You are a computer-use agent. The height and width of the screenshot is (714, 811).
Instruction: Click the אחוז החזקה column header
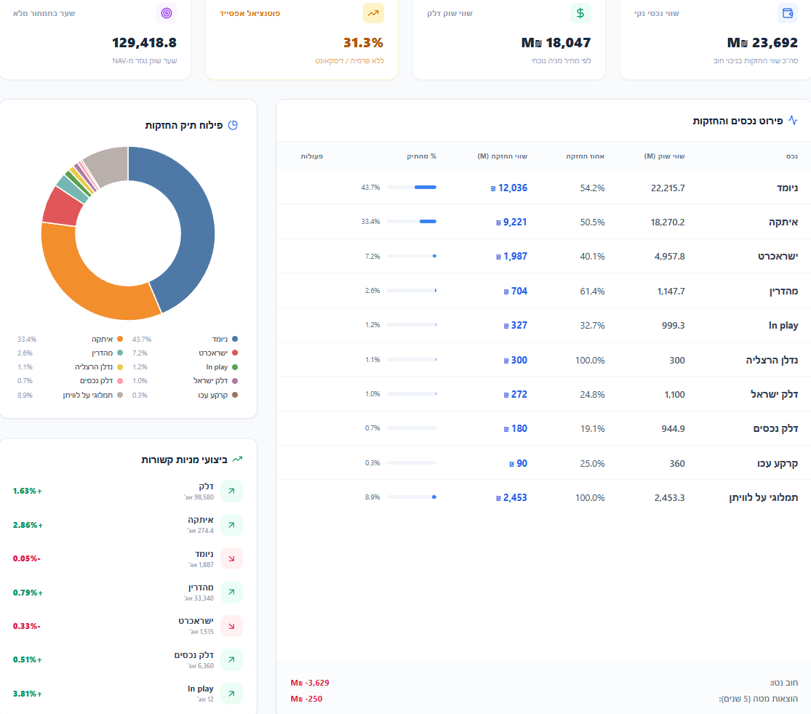(x=585, y=156)
